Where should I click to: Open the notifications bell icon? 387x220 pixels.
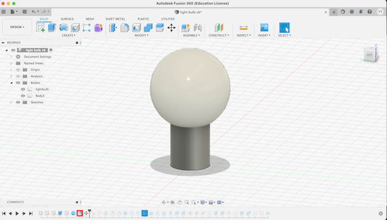tap(360, 12)
